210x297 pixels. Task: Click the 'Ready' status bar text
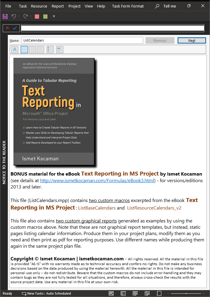pyautogui.click(x=8, y=293)
